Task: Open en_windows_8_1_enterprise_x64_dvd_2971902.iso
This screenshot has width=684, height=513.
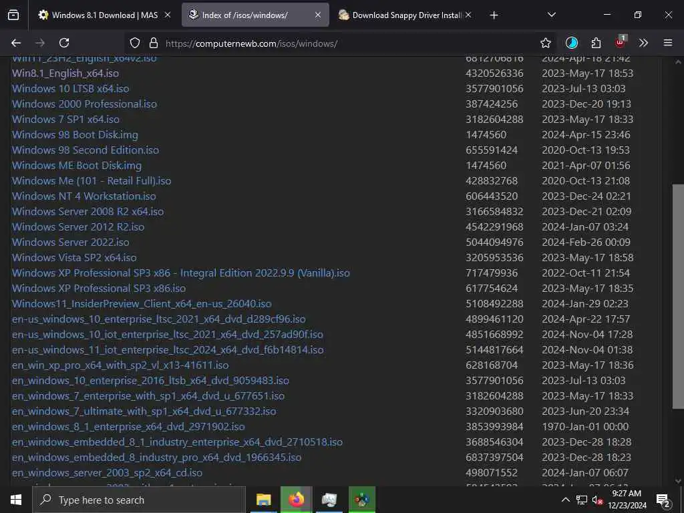Action: tap(128, 427)
